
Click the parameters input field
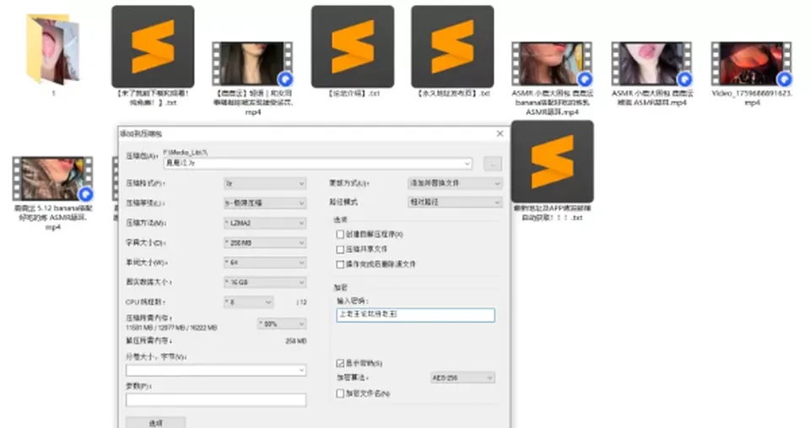[216, 399]
